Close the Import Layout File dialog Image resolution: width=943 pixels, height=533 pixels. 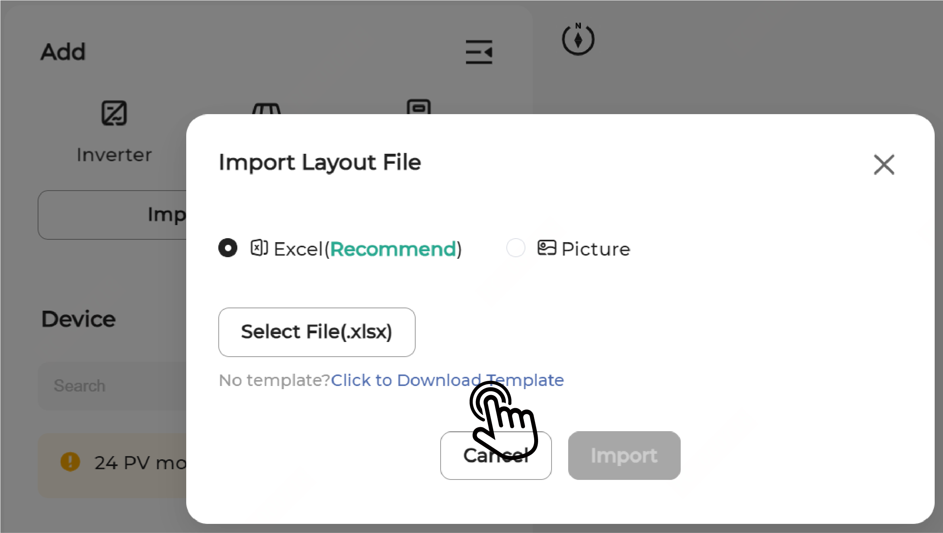point(884,164)
